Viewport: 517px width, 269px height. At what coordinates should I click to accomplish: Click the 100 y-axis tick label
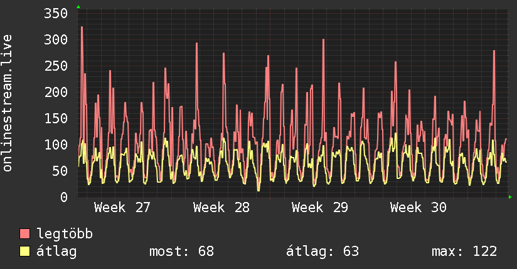[x=56, y=145]
